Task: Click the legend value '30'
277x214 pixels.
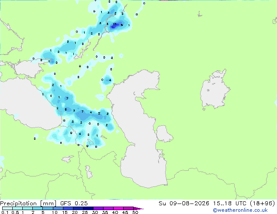Action: pos(95,212)
